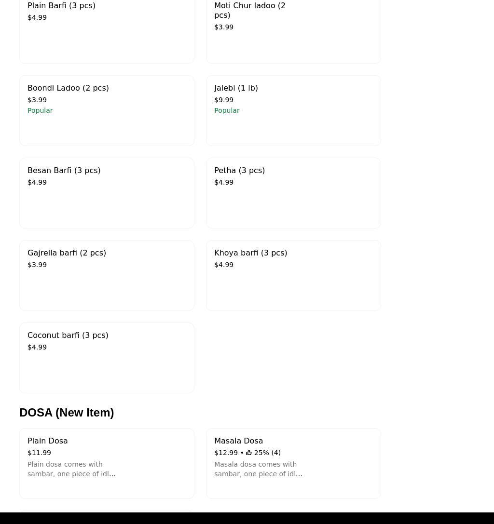This screenshot has width=494, height=524.
Task: Click the Popular tag under Jalebi
Action: point(227,110)
